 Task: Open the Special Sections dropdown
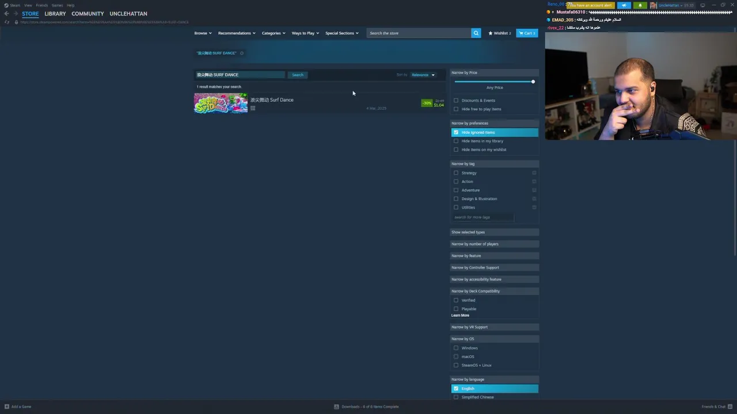click(341, 33)
